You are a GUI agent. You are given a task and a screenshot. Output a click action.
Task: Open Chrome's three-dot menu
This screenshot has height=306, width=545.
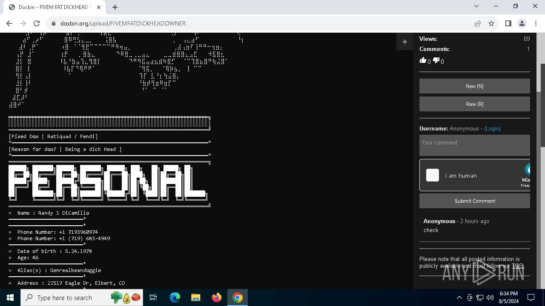pyautogui.click(x=536, y=23)
